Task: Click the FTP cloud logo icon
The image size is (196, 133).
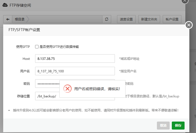Action: tap(5, 5)
